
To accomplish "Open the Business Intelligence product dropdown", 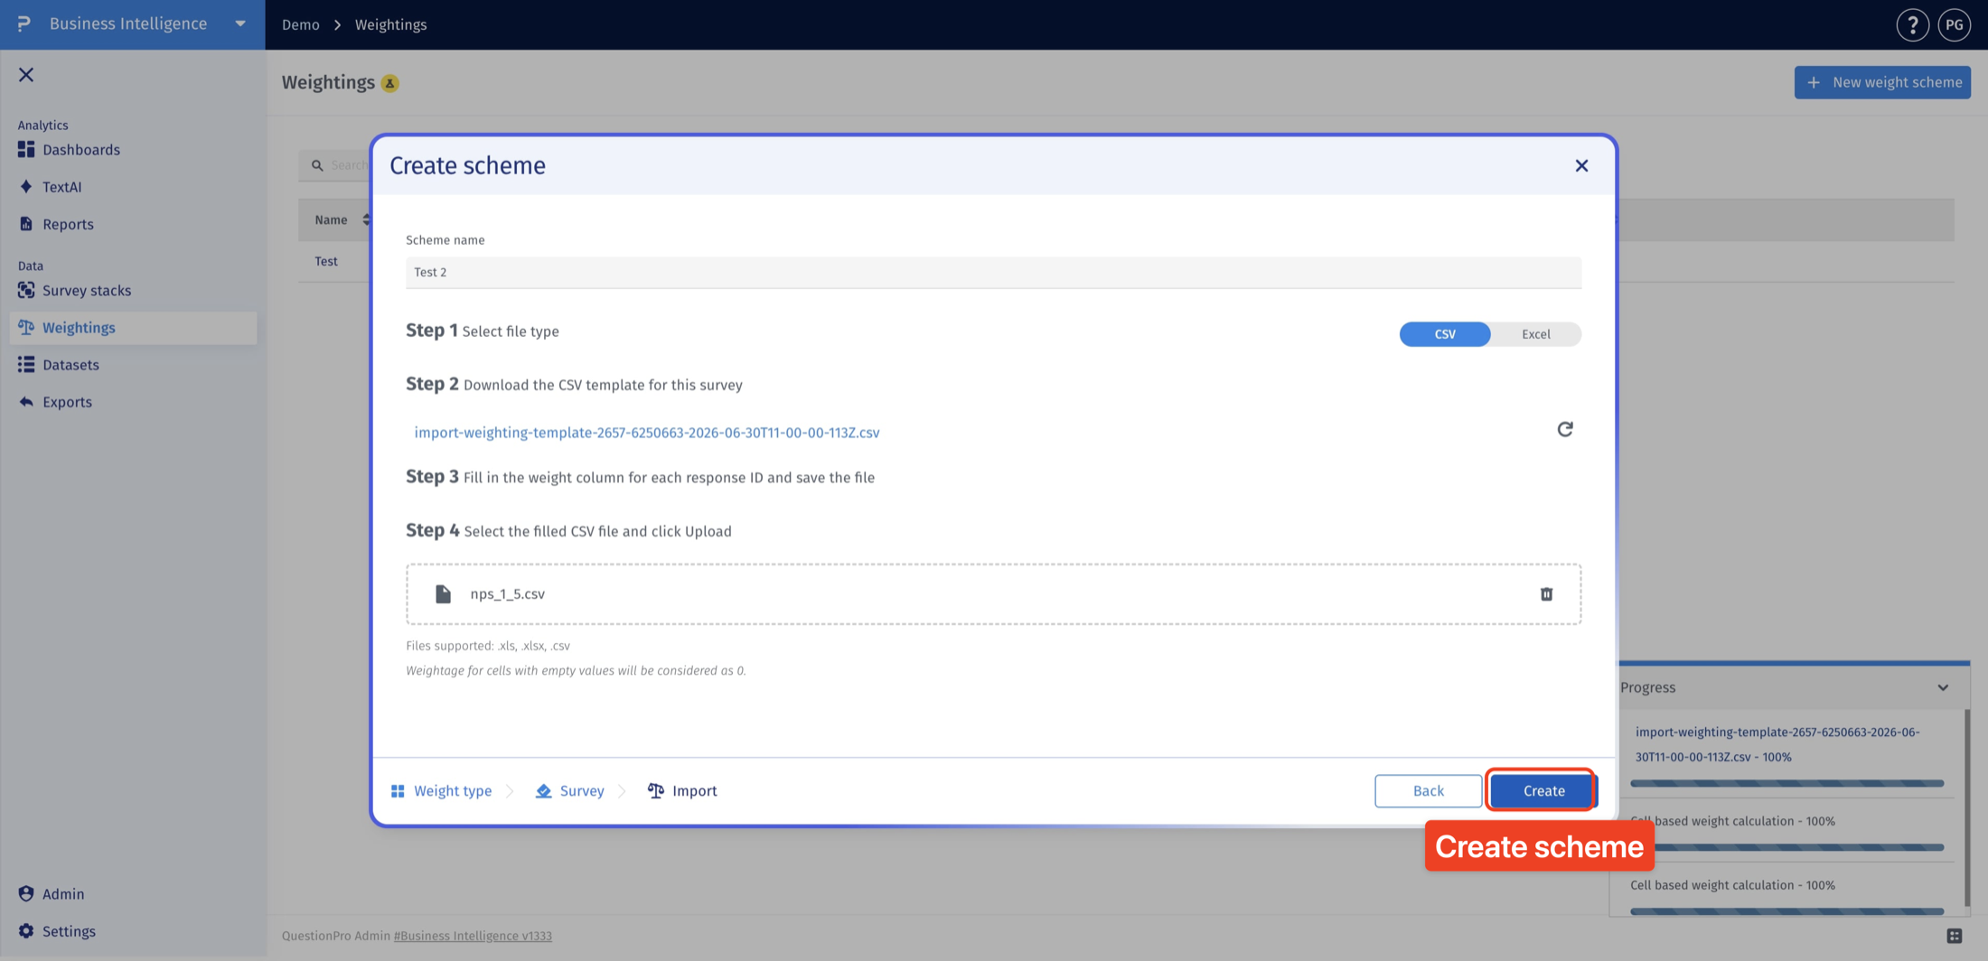I will click(240, 23).
